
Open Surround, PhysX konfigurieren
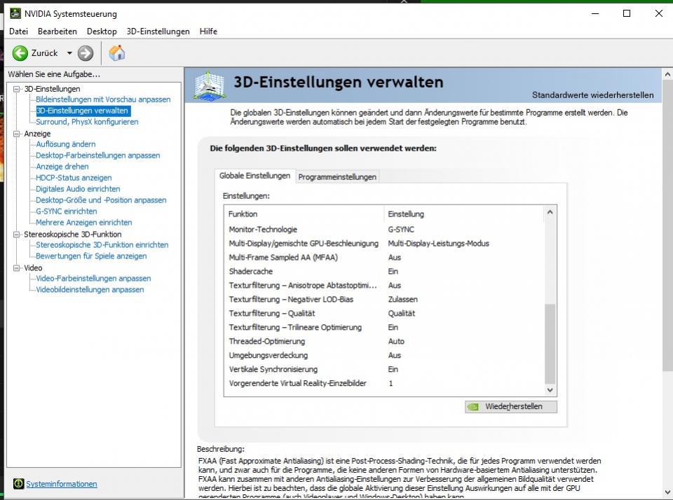(87, 122)
